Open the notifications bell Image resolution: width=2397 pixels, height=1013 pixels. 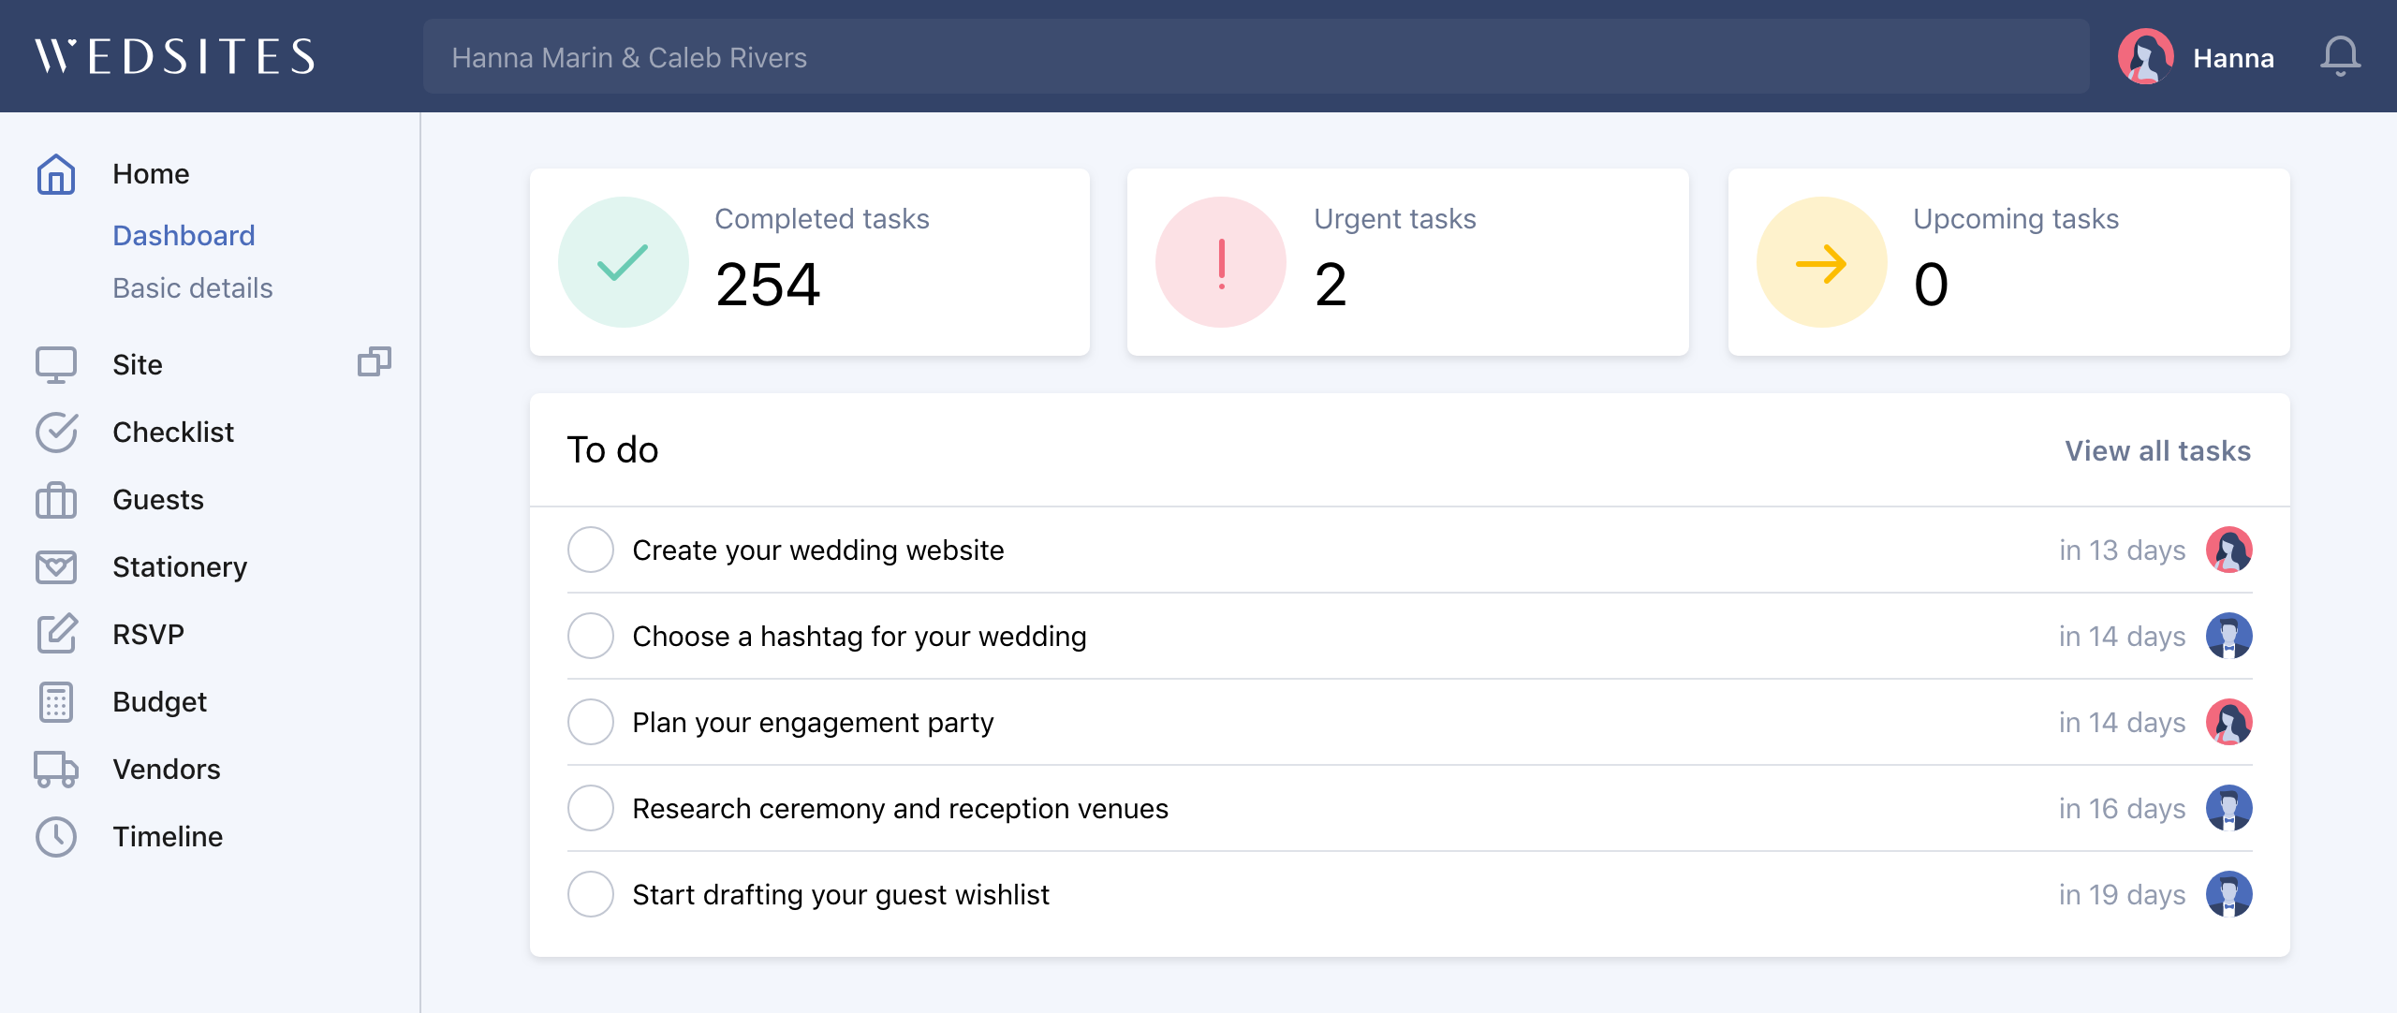click(x=2340, y=56)
